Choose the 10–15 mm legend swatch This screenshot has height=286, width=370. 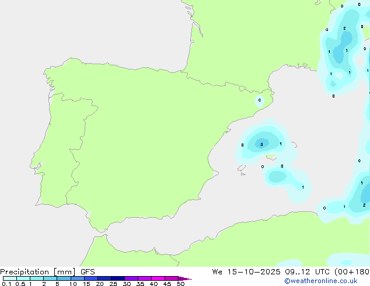77,278
